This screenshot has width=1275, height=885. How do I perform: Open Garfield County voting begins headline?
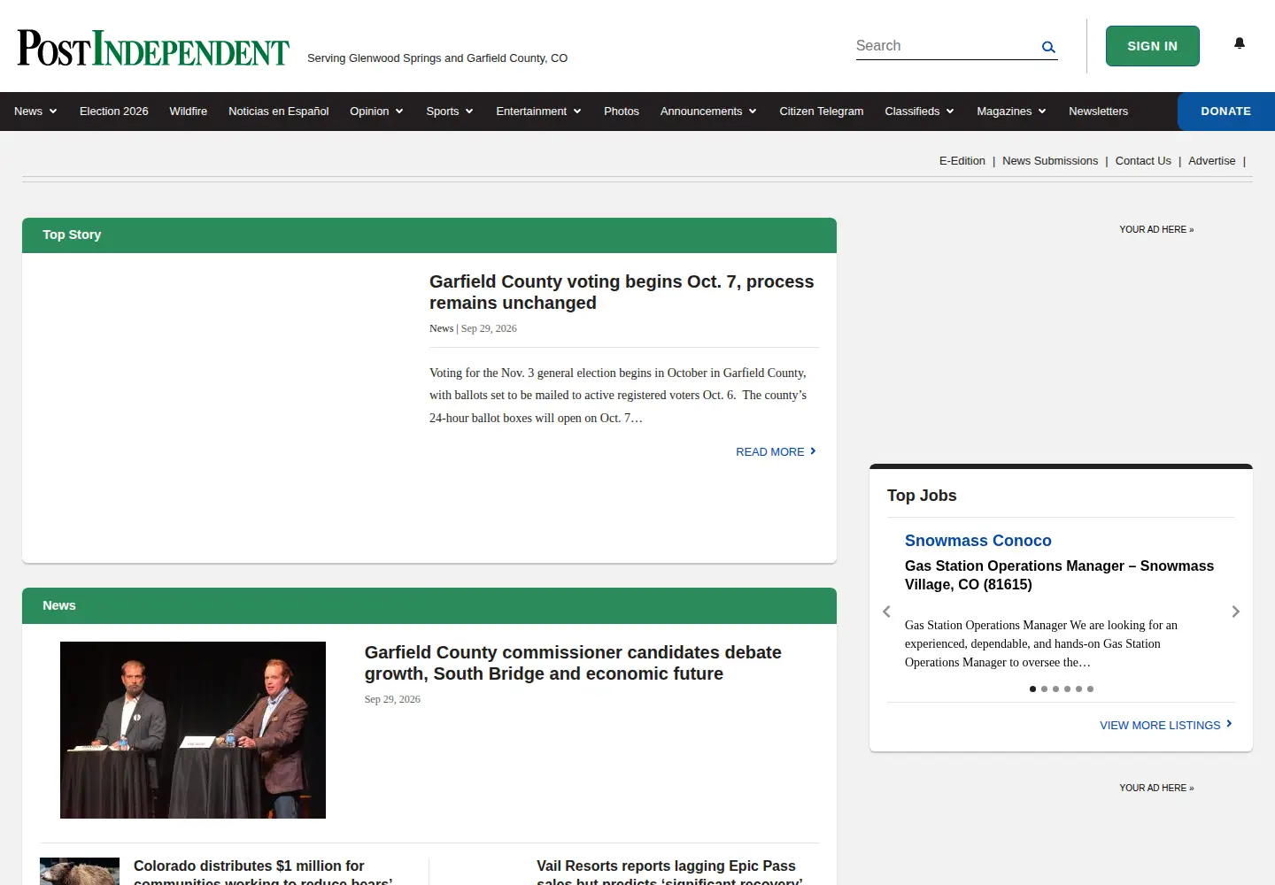click(x=622, y=292)
